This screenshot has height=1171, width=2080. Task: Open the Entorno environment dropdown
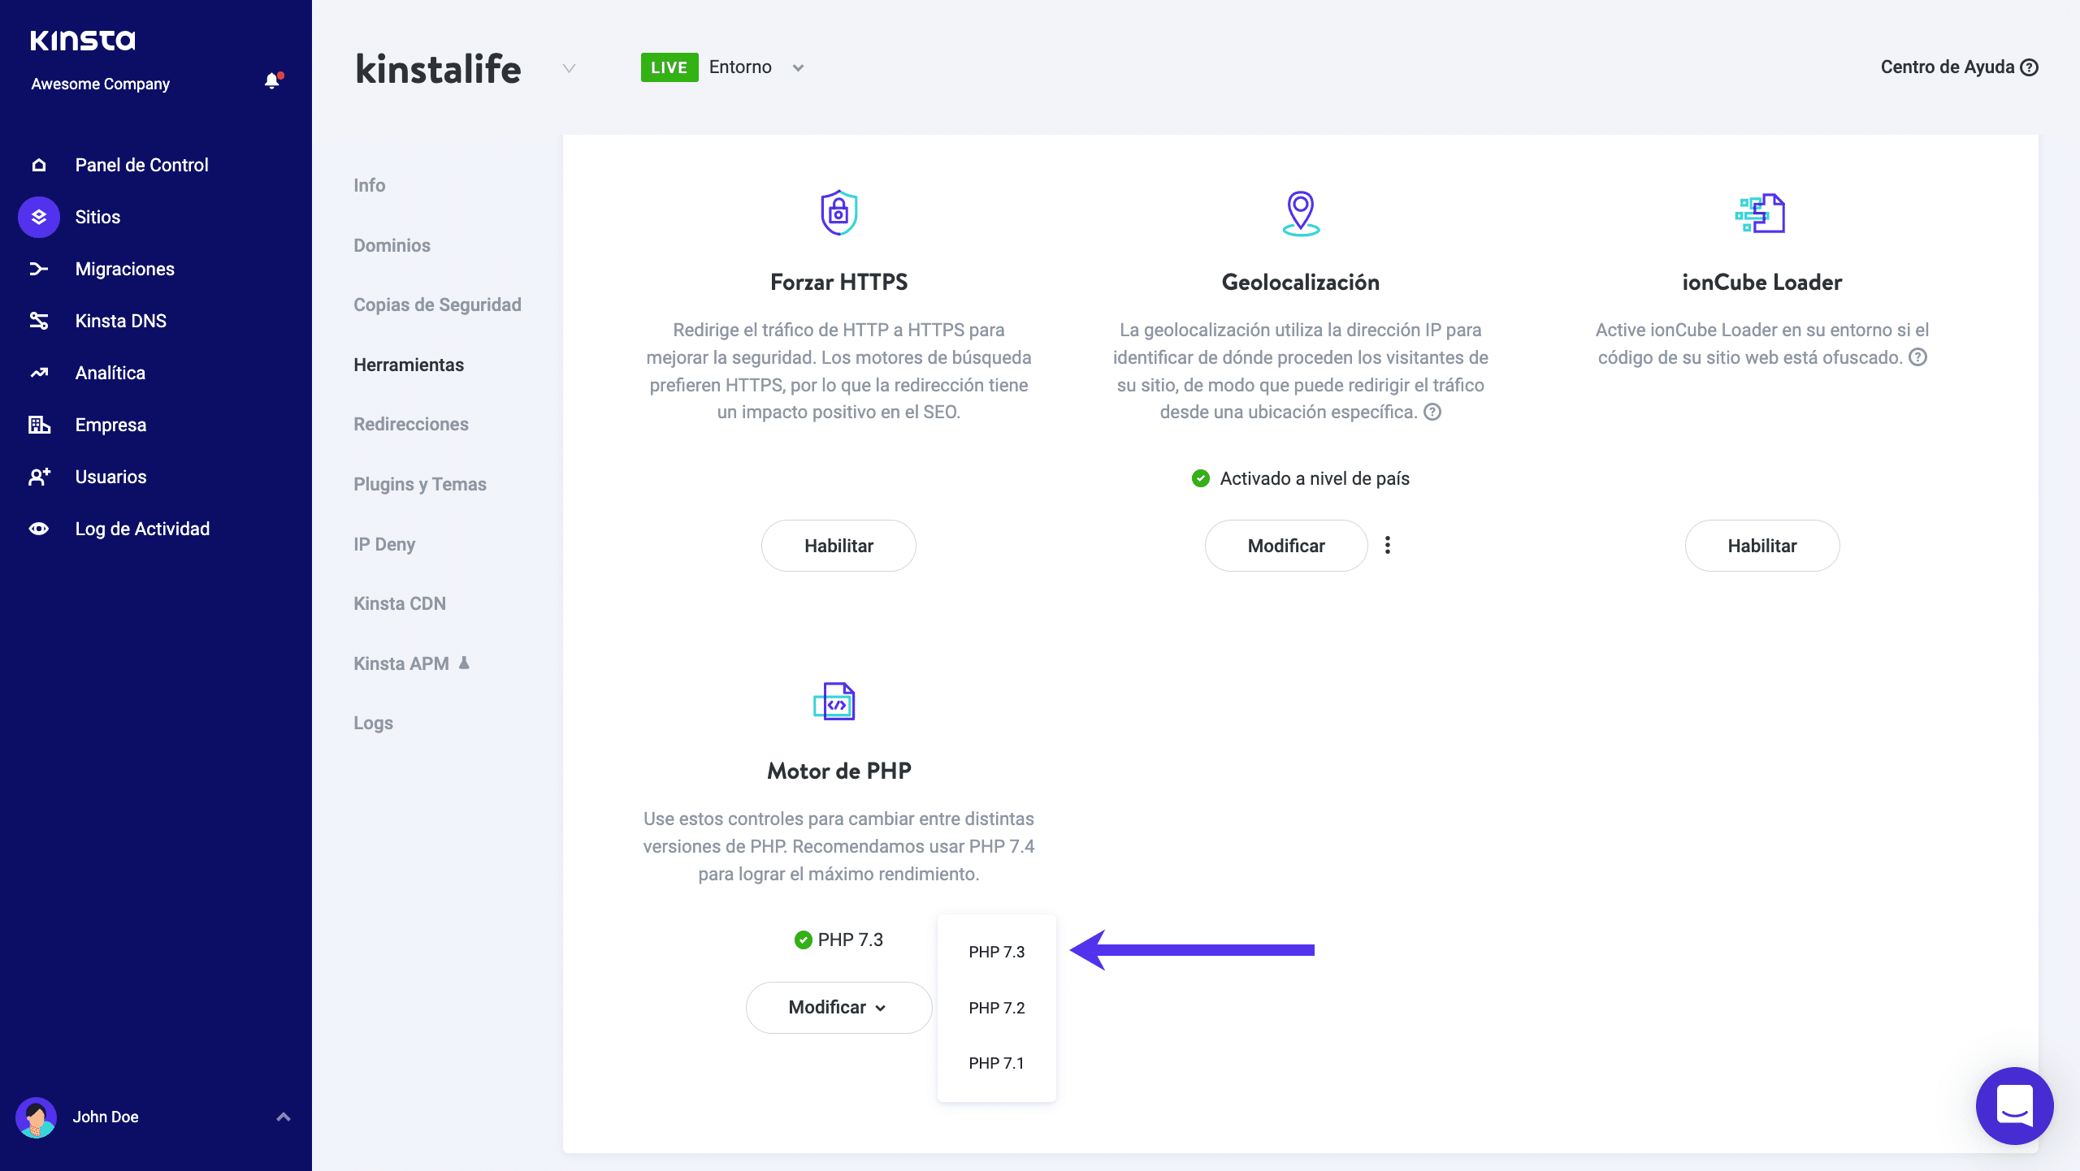tap(798, 68)
